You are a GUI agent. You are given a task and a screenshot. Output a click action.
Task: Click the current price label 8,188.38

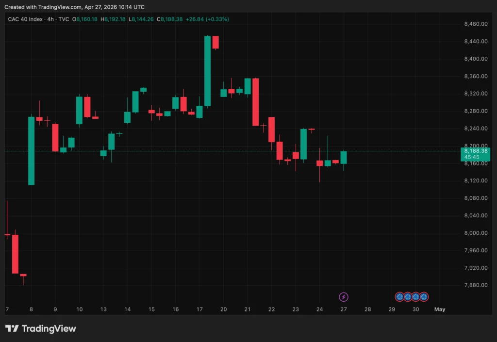[476, 151]
